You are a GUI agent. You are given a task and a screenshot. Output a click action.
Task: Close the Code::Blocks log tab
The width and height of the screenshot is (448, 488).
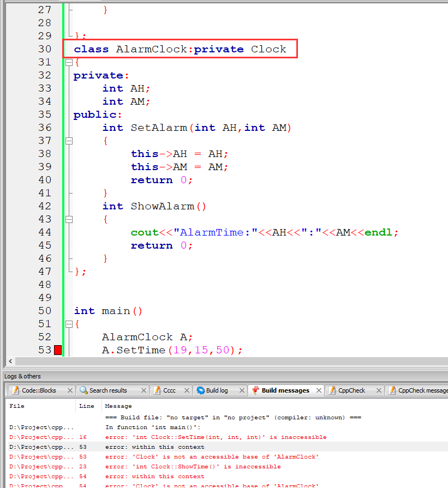click(69, 390)
